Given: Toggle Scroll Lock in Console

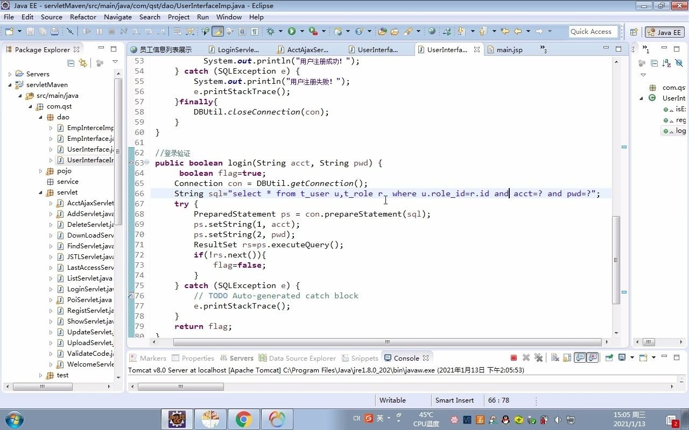Looking at the screenshot, I should [x=567, y=358].
